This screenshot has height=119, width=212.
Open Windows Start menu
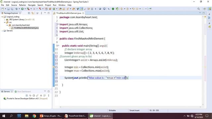[4, 116]
